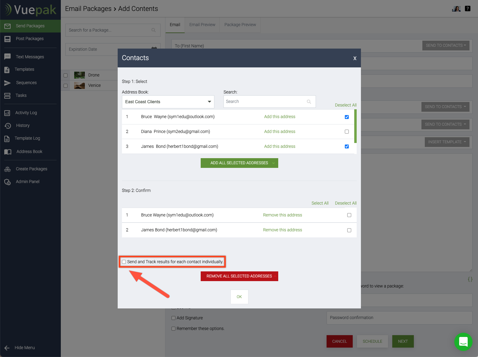The height and width of the screenshot is (357, 478).
Task: Check the Diana Prince checkbox
Action: tap(347, 131)
